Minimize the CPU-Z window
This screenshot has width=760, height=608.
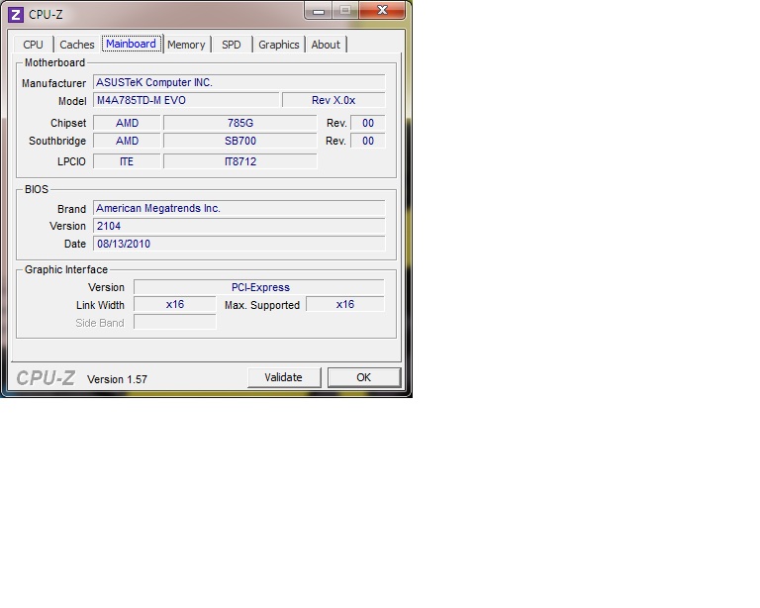(x=319, y=11)
